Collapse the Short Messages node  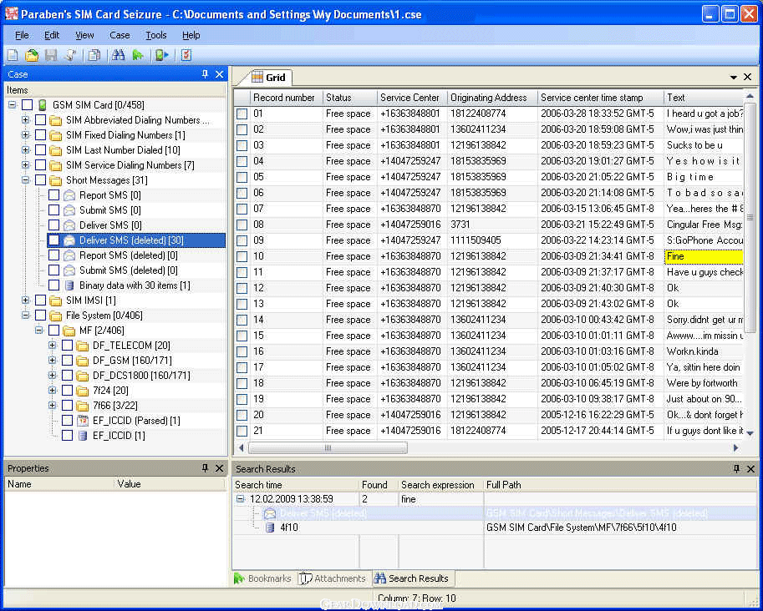pyautogui.click(x=25, y=180)
